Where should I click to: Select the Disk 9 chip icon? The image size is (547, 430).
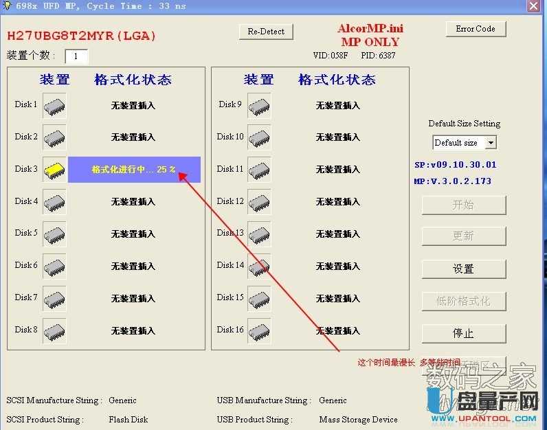pos(259,106)
